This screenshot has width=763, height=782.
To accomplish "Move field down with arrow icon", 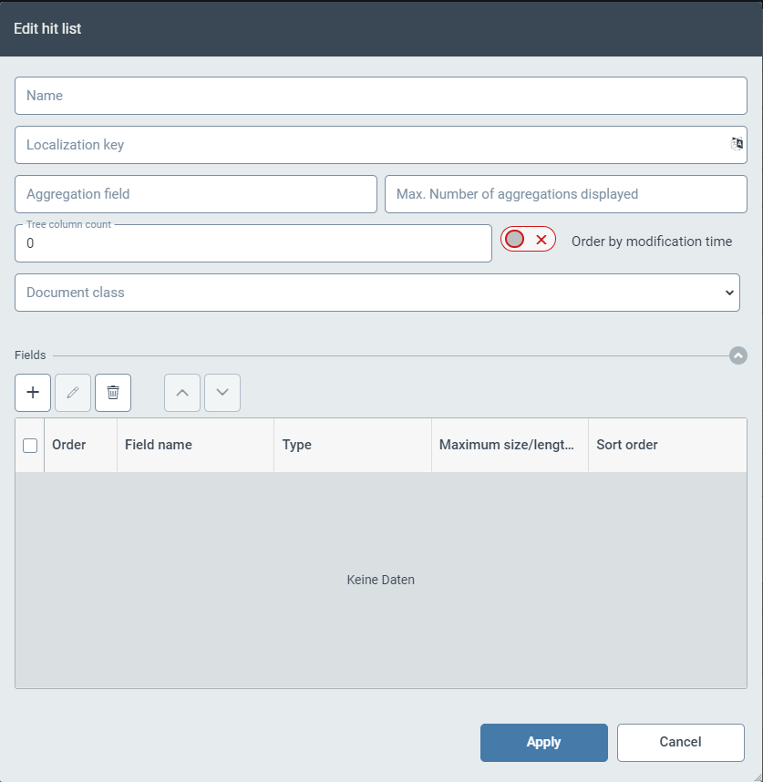I will coord(222,393).
